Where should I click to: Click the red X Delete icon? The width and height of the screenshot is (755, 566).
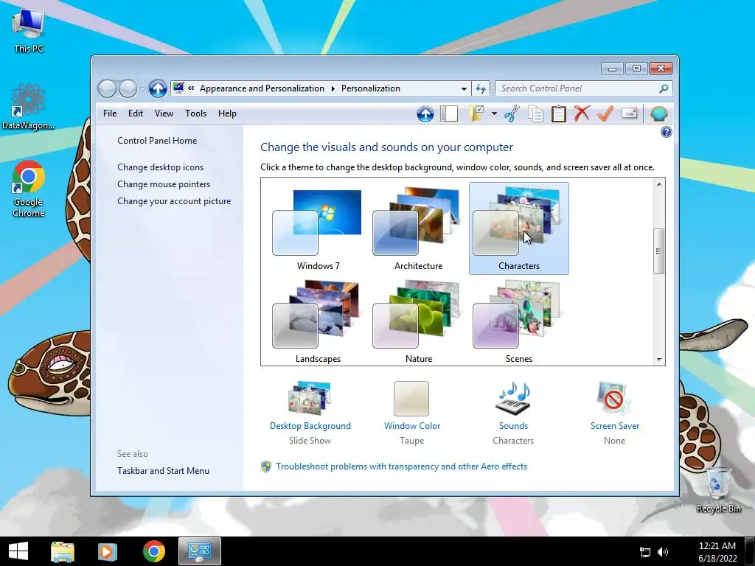click(x=582, y=113)
